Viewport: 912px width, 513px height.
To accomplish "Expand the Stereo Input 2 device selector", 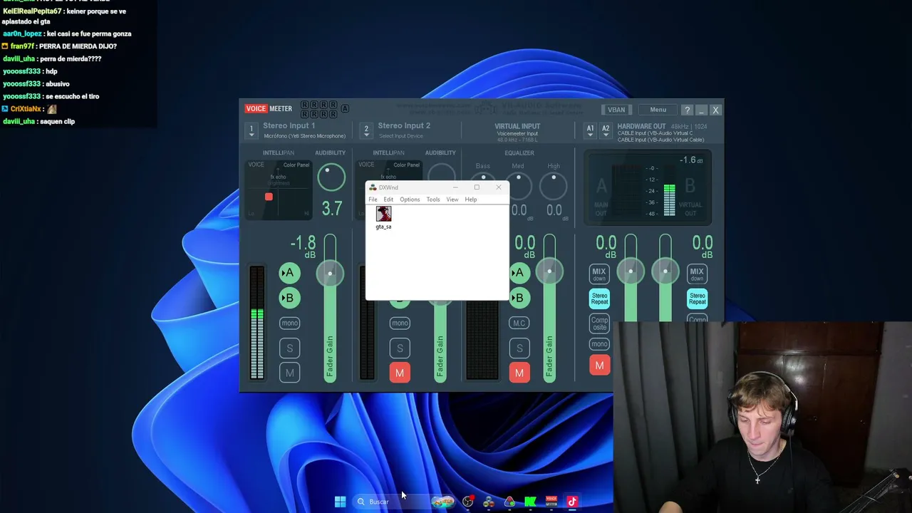I will click(x=366, y=130).
